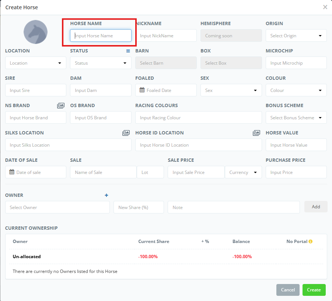Screen dimensions: 332x301
Task: Open the Currency dropdown
Action: click(x=243, y=172)
